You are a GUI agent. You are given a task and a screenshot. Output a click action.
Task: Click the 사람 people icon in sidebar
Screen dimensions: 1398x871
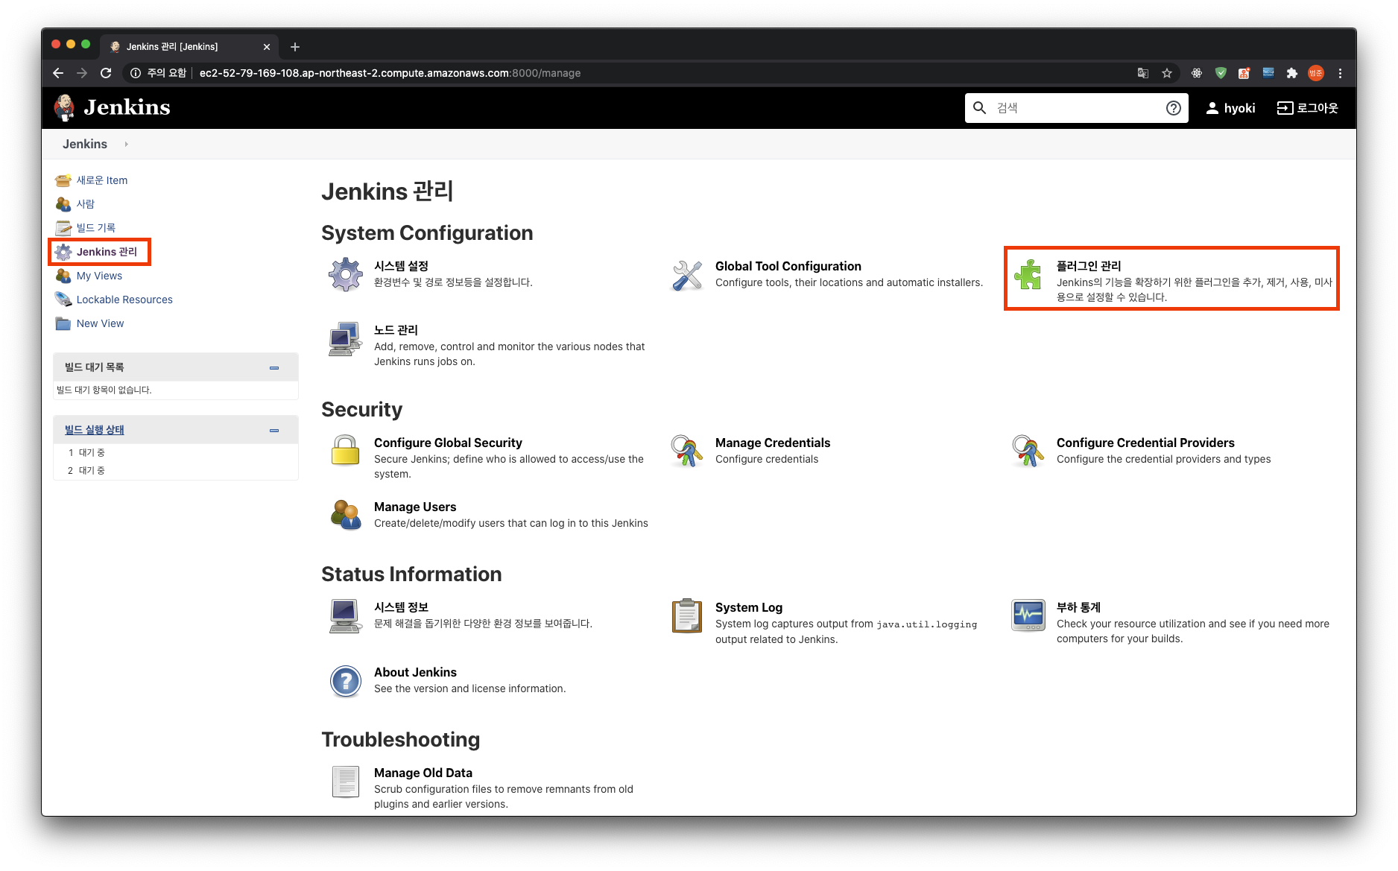coord(63,204)
